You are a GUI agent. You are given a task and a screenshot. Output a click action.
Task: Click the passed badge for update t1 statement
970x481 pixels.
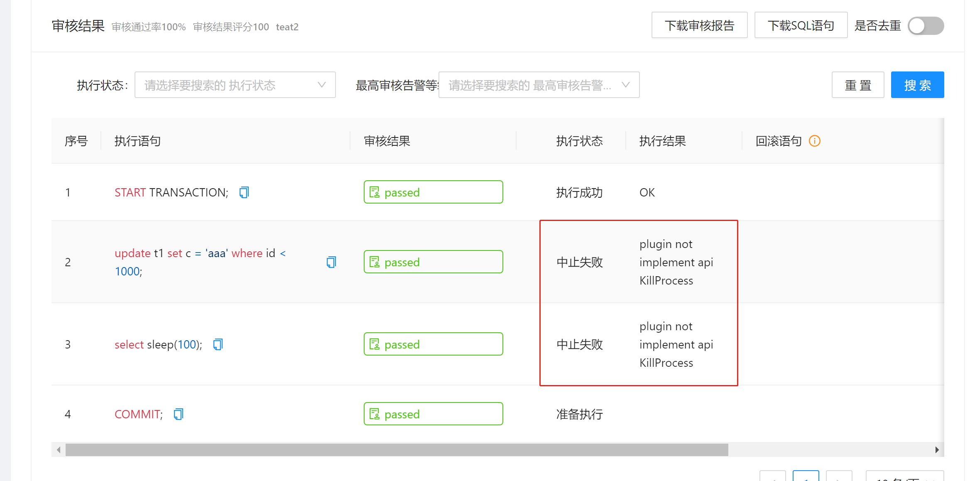(x=433, y=262)
